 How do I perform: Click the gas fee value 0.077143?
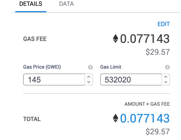(x=145, y=39)
